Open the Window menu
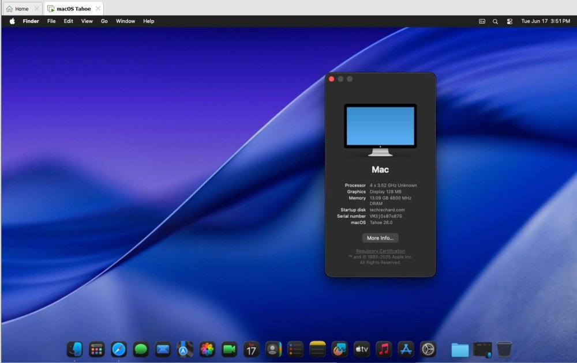577x363 pixels. pos(125,21)
